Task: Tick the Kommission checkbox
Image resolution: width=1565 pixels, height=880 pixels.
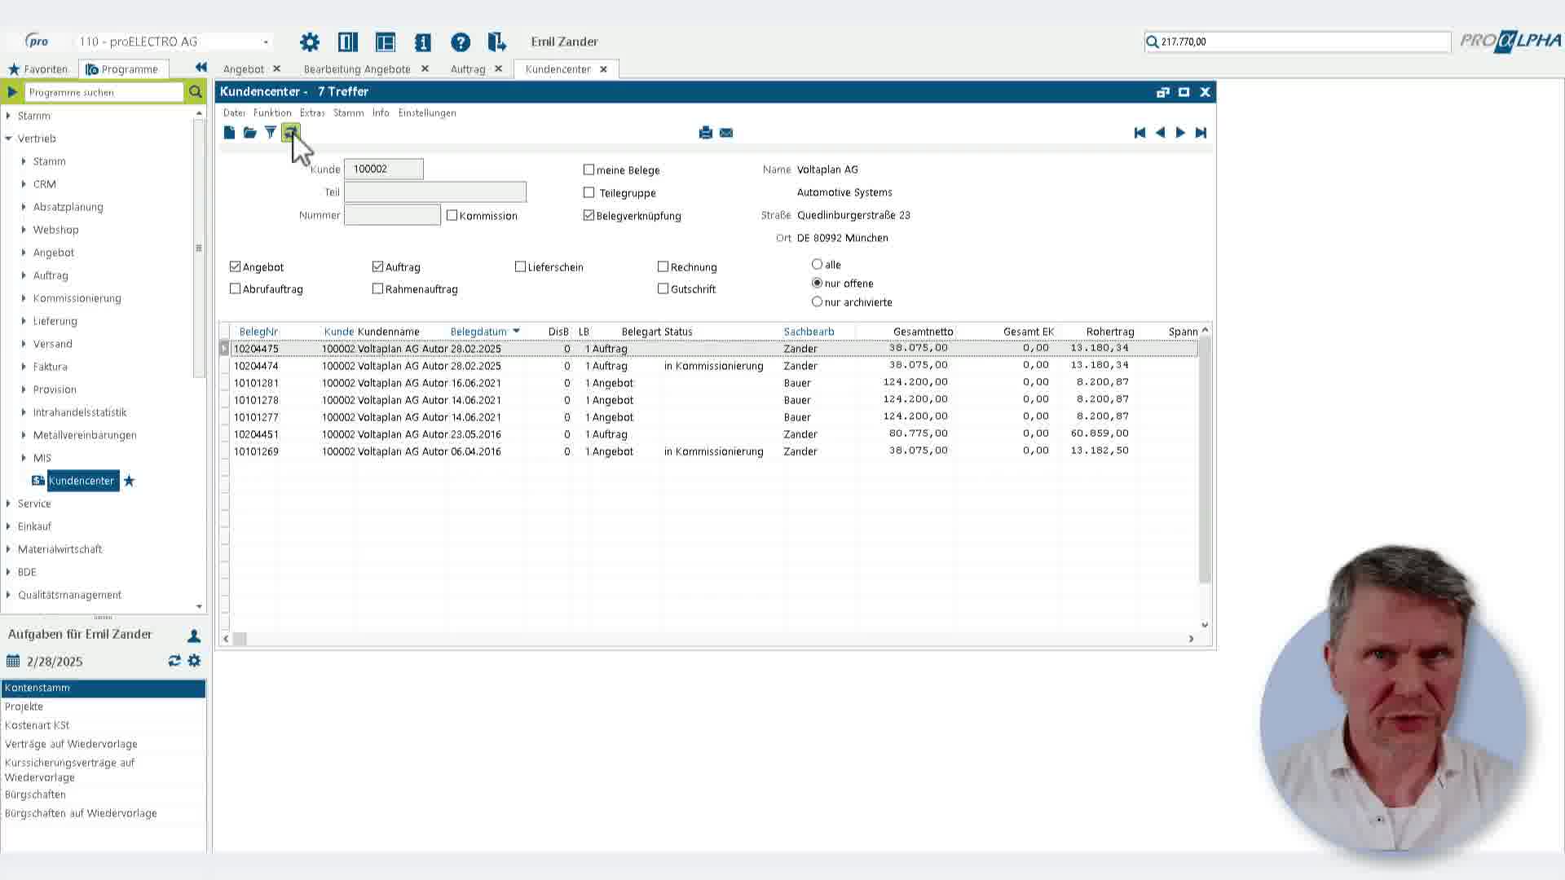Action: point(452,215)
